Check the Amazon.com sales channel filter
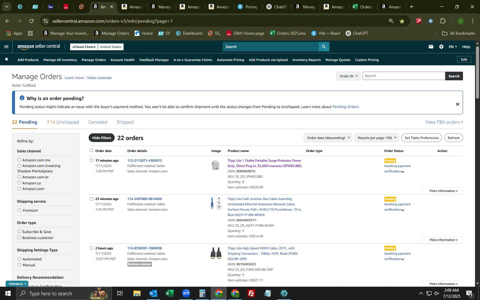480x300 pixels. tap(19, 188)
